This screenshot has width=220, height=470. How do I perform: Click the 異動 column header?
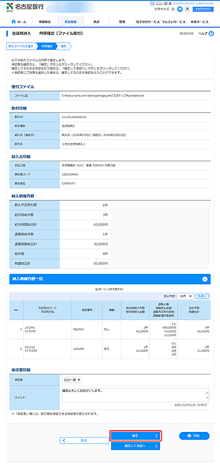112,310
